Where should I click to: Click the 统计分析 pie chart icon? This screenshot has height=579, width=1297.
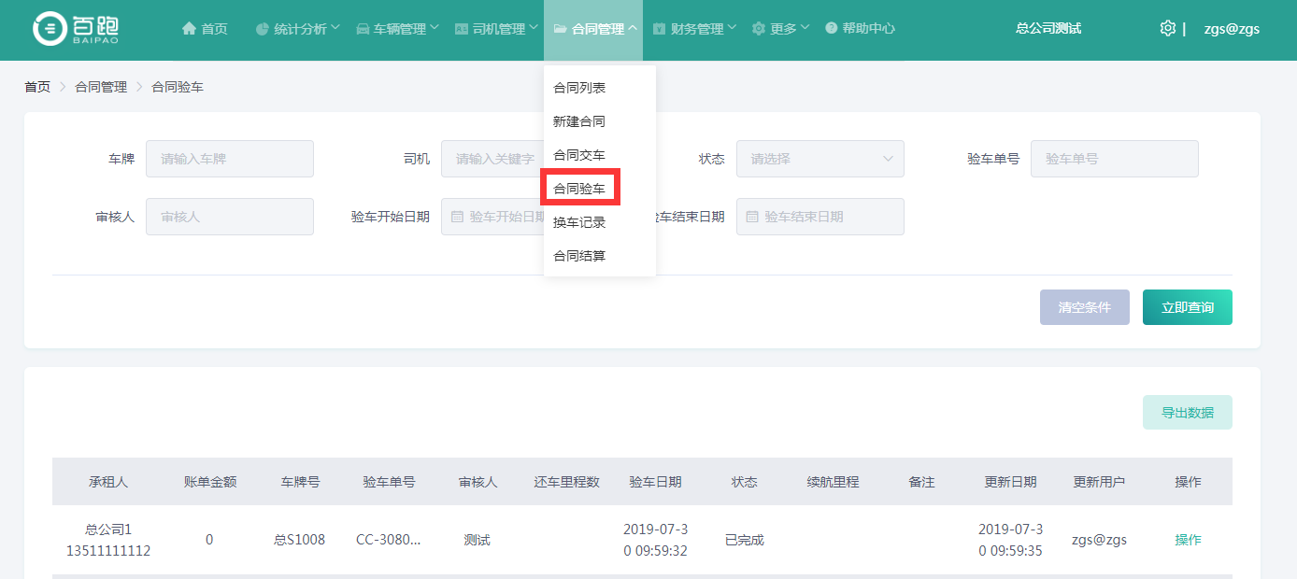pos(262,29)
